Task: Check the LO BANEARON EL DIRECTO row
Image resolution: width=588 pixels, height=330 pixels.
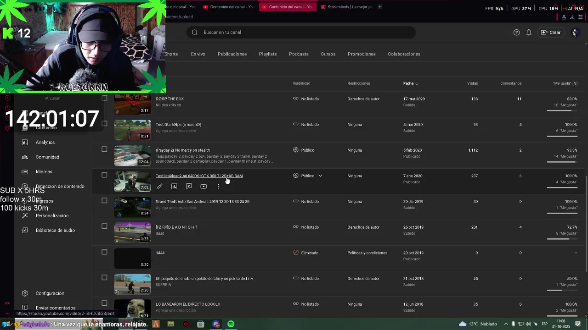Action: (104, 303)
